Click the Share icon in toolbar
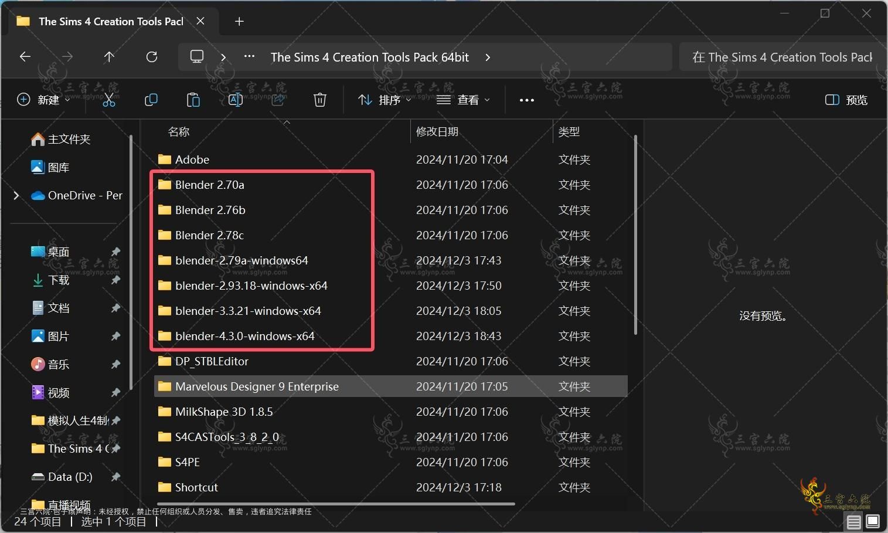 (278, 100)
